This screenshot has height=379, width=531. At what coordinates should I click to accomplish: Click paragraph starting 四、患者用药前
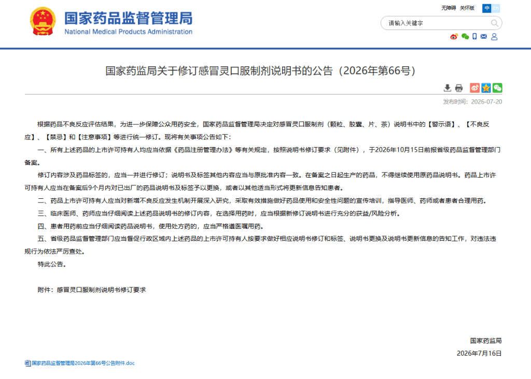click(151, 226)
